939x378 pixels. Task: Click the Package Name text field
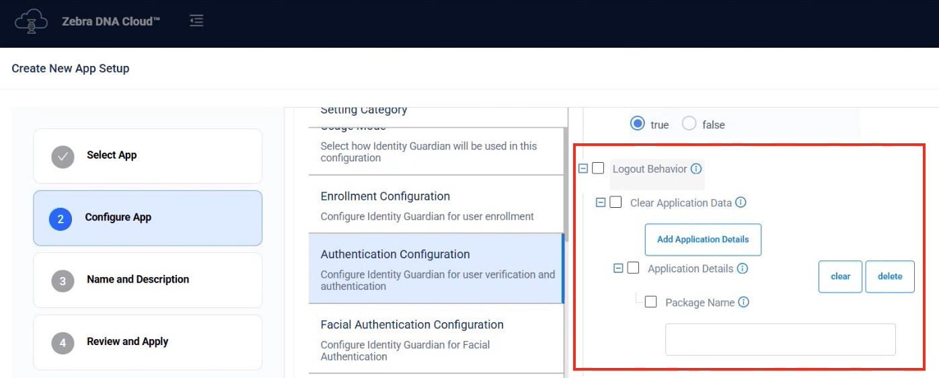click(x=780, y=339)
